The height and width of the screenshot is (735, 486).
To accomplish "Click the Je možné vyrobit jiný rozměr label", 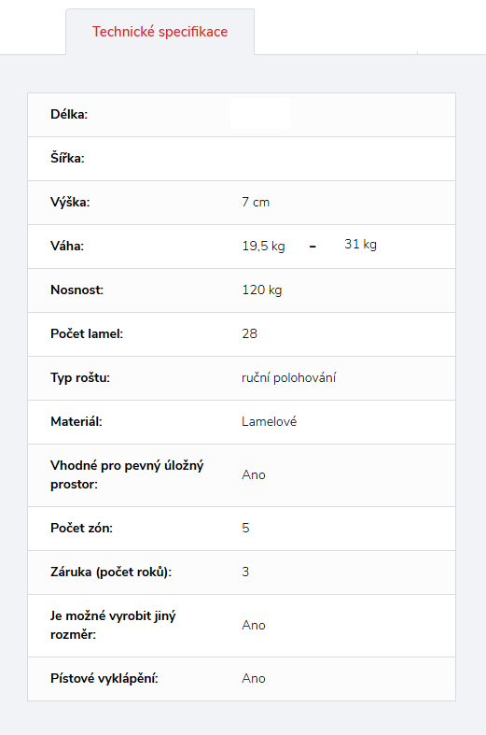I will [x=113, y=626].
